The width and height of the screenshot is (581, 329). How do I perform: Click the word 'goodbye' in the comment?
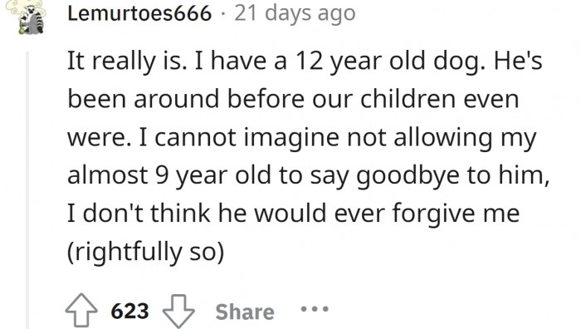[408, 175]
